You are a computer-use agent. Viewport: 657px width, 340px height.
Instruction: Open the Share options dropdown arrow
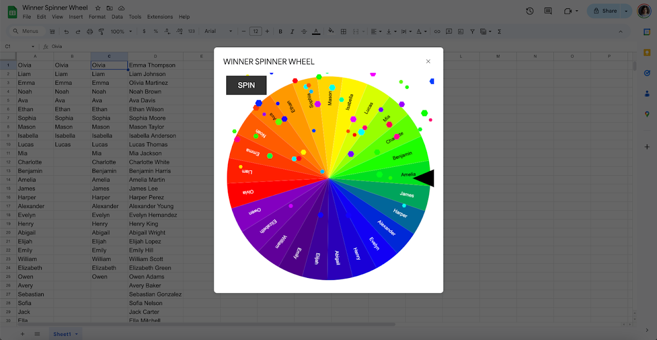[x=626, y=11]
